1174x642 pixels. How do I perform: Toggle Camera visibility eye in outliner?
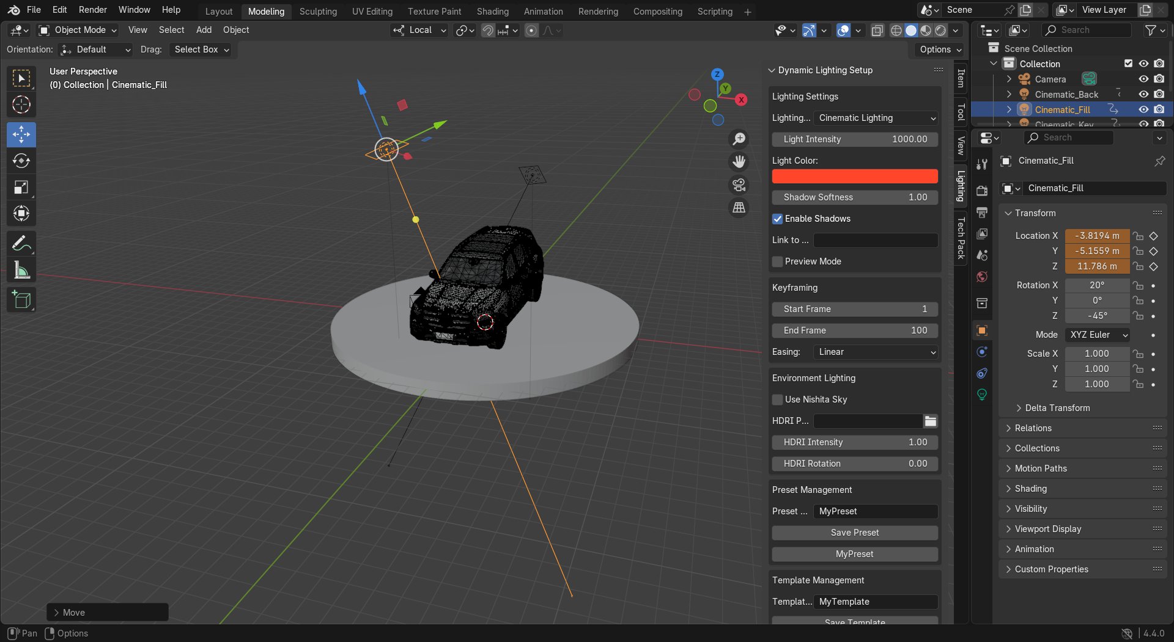pos(1143,79)
